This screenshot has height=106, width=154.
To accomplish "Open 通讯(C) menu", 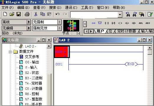I will pos(71,8).
